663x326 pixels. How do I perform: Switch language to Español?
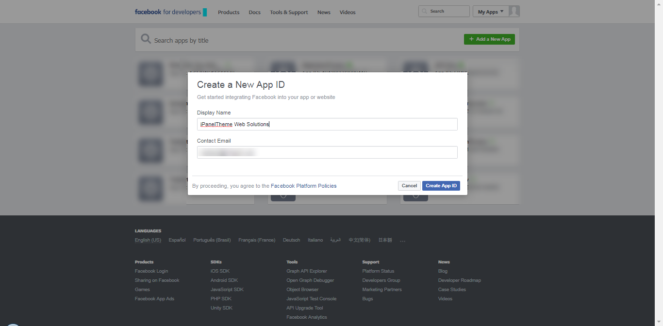pyautogui.click(x=177, y=240)
